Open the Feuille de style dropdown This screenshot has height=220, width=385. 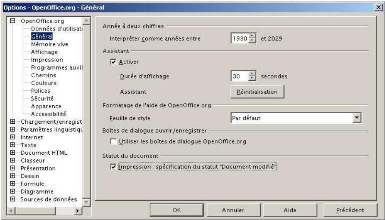click(357, 118)
